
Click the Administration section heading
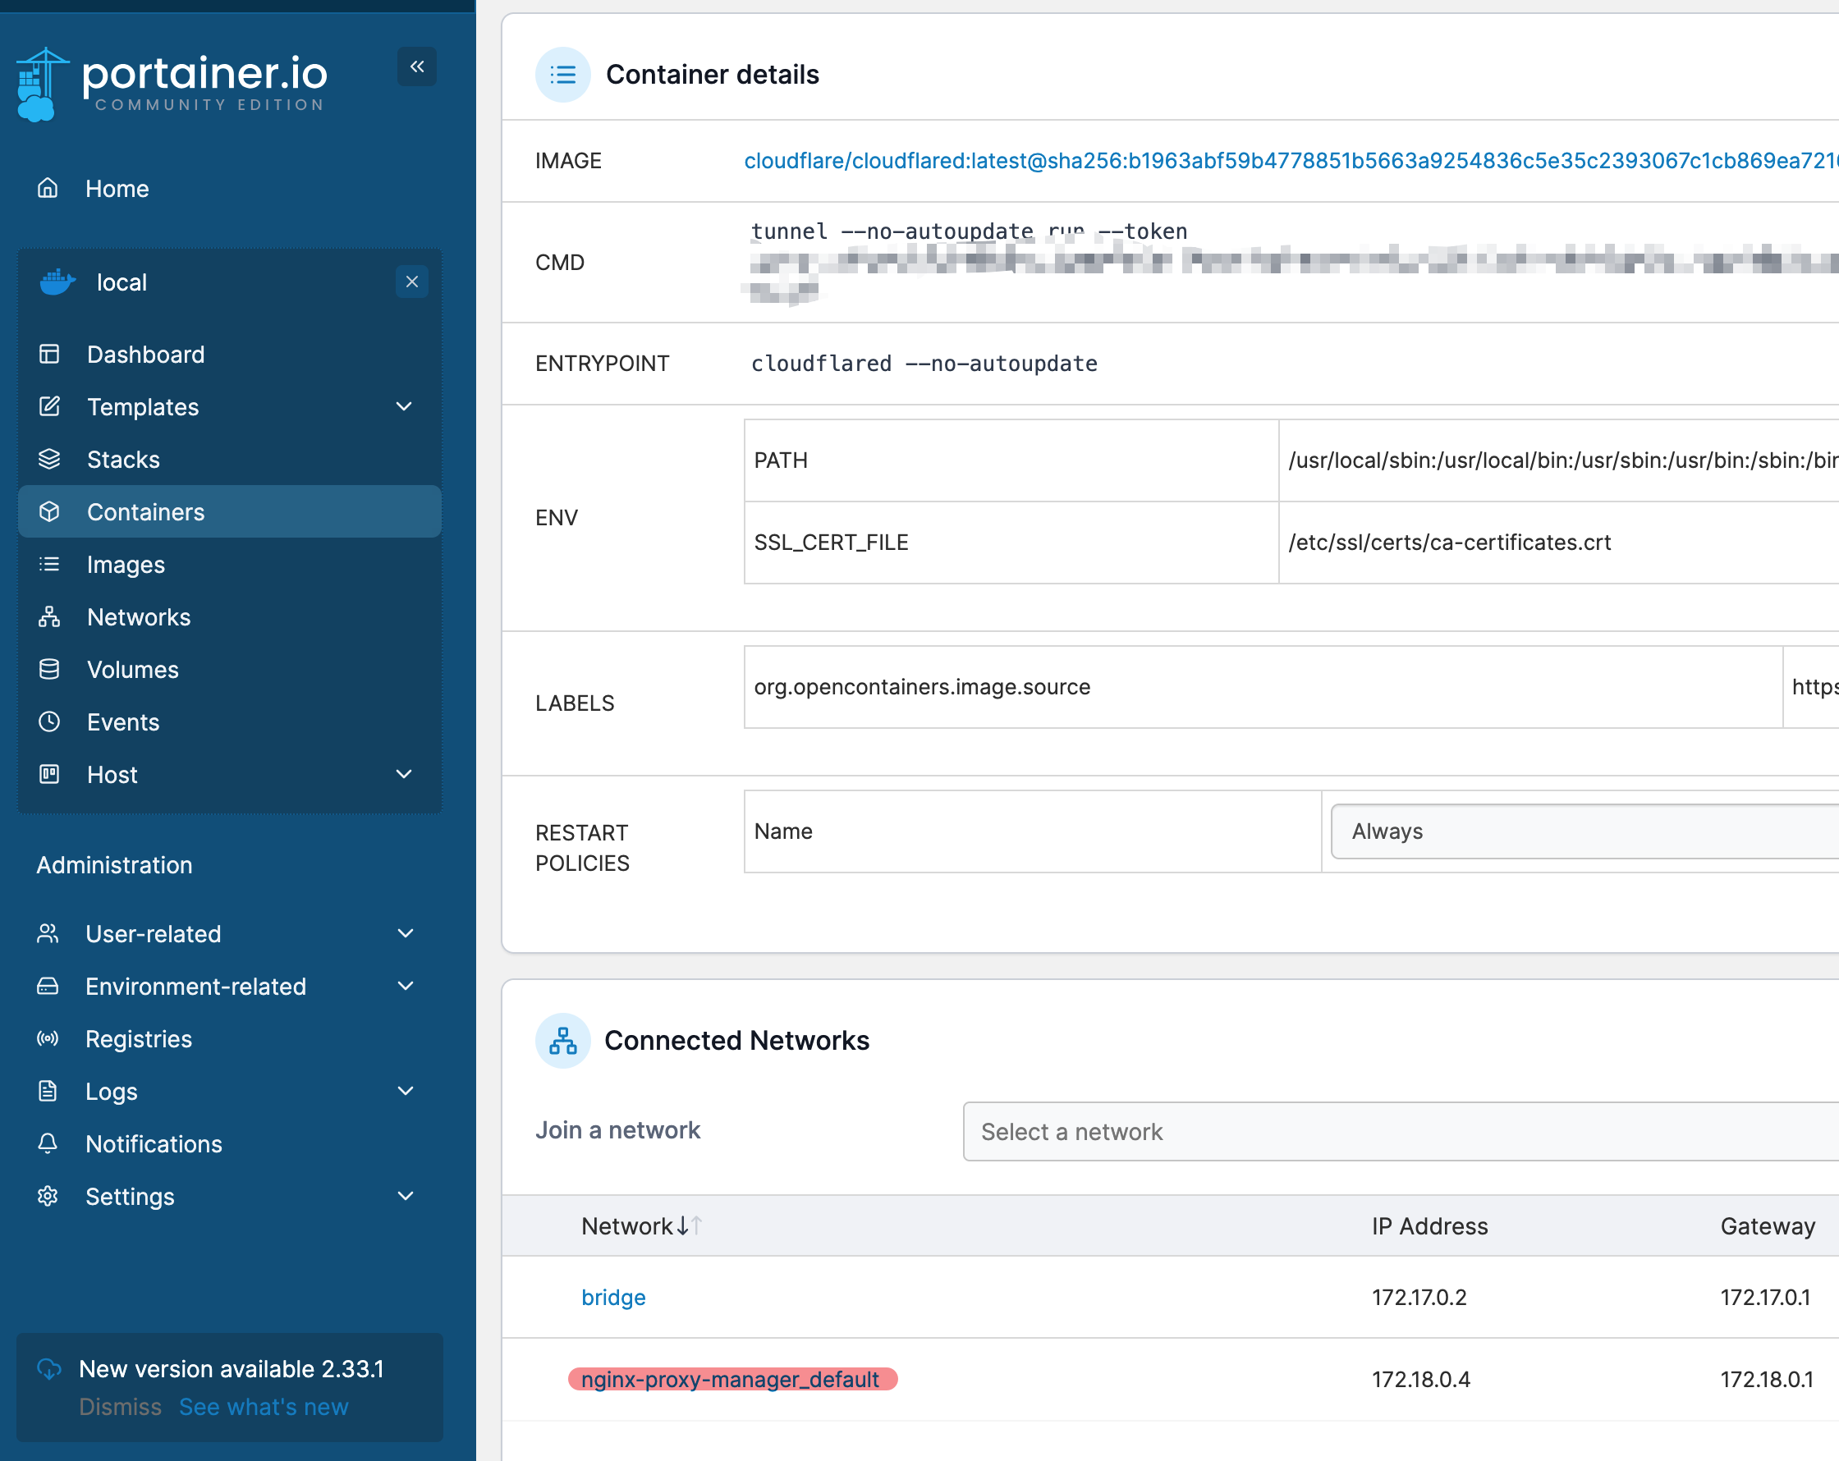click(114, 865)
